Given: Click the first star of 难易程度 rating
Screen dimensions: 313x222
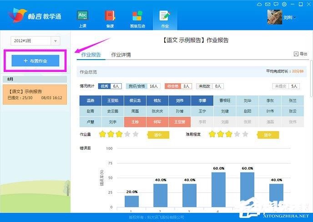Looking at the screenshot, I should coord(212,134).
